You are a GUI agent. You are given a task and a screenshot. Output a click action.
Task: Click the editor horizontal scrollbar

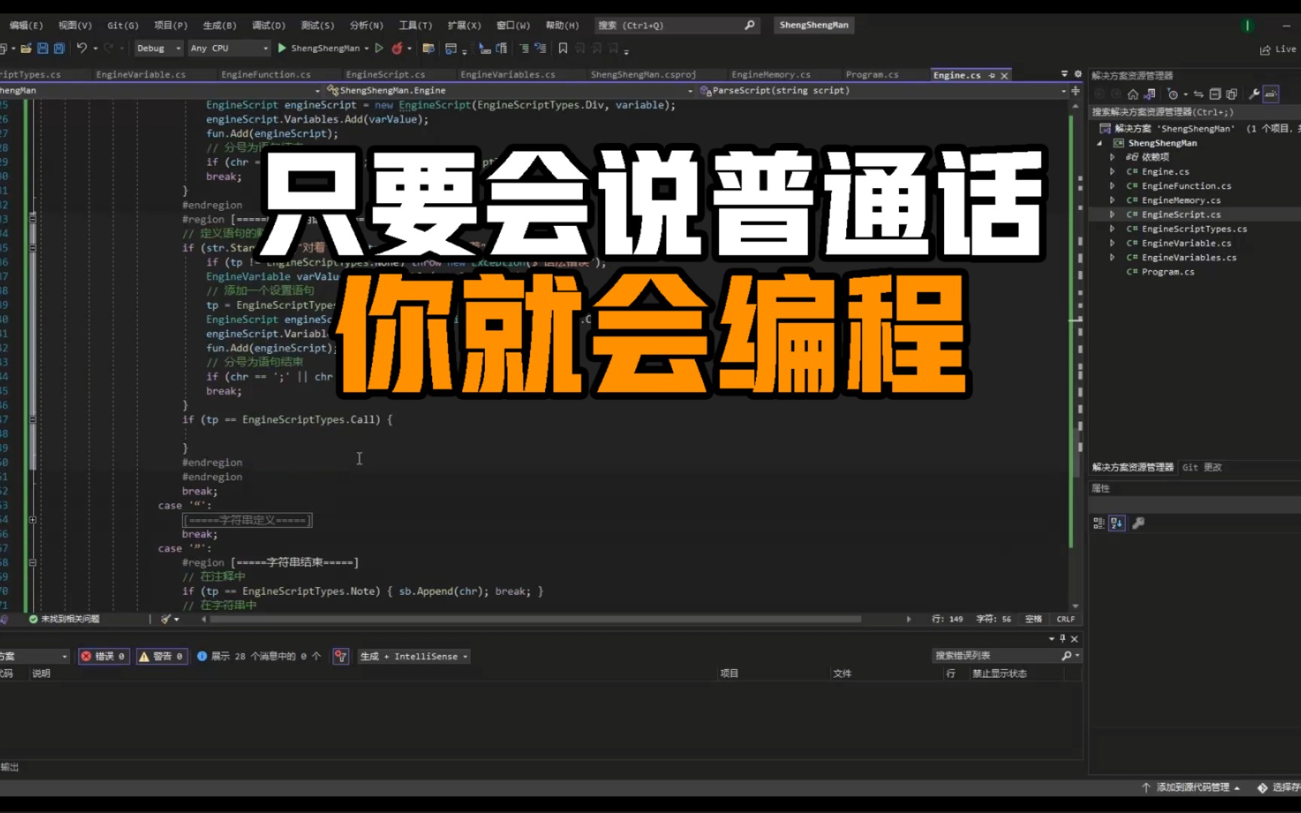click(536, 620)
